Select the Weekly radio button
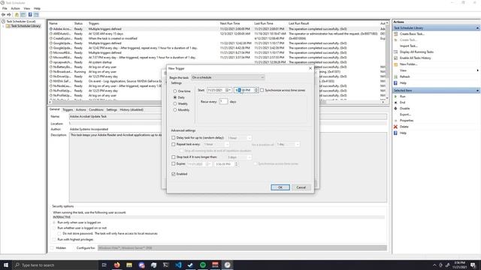Screen dimensions: 481x270 175,103
